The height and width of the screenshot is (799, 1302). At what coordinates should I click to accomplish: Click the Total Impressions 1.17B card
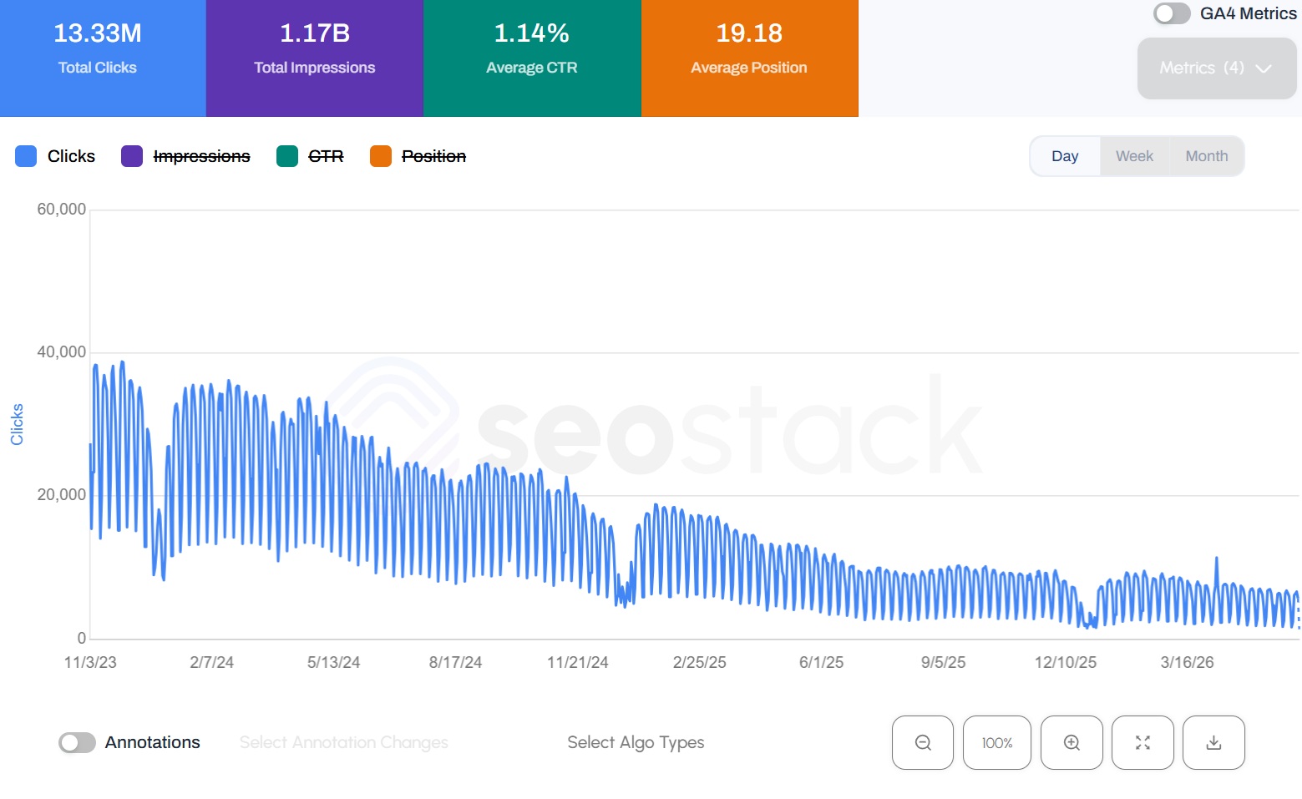point(315,58)
